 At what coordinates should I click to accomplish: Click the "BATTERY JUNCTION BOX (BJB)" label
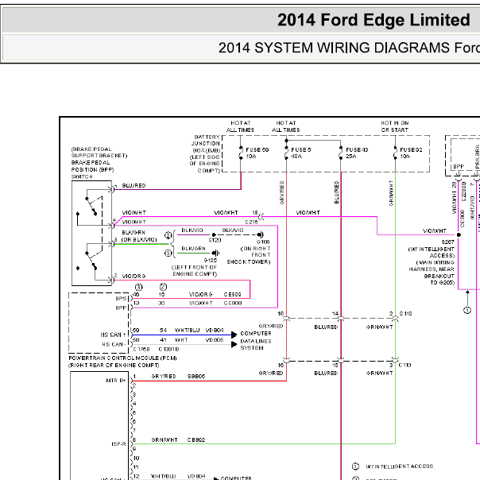[x=206, y=144]
